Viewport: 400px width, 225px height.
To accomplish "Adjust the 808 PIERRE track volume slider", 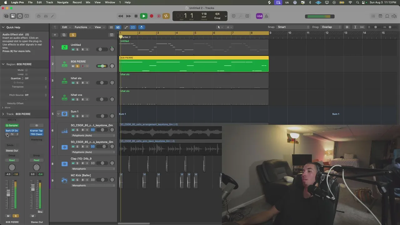I will click(x=102, y=66).
